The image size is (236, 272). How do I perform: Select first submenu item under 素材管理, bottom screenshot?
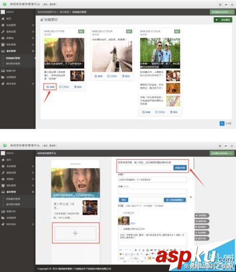pos(13,199)
